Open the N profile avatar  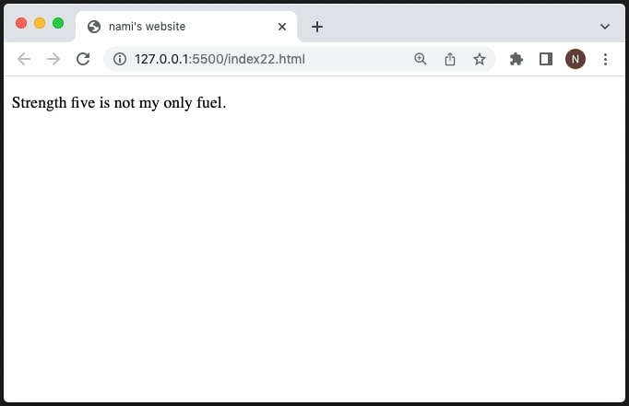[x=576, y=59]
